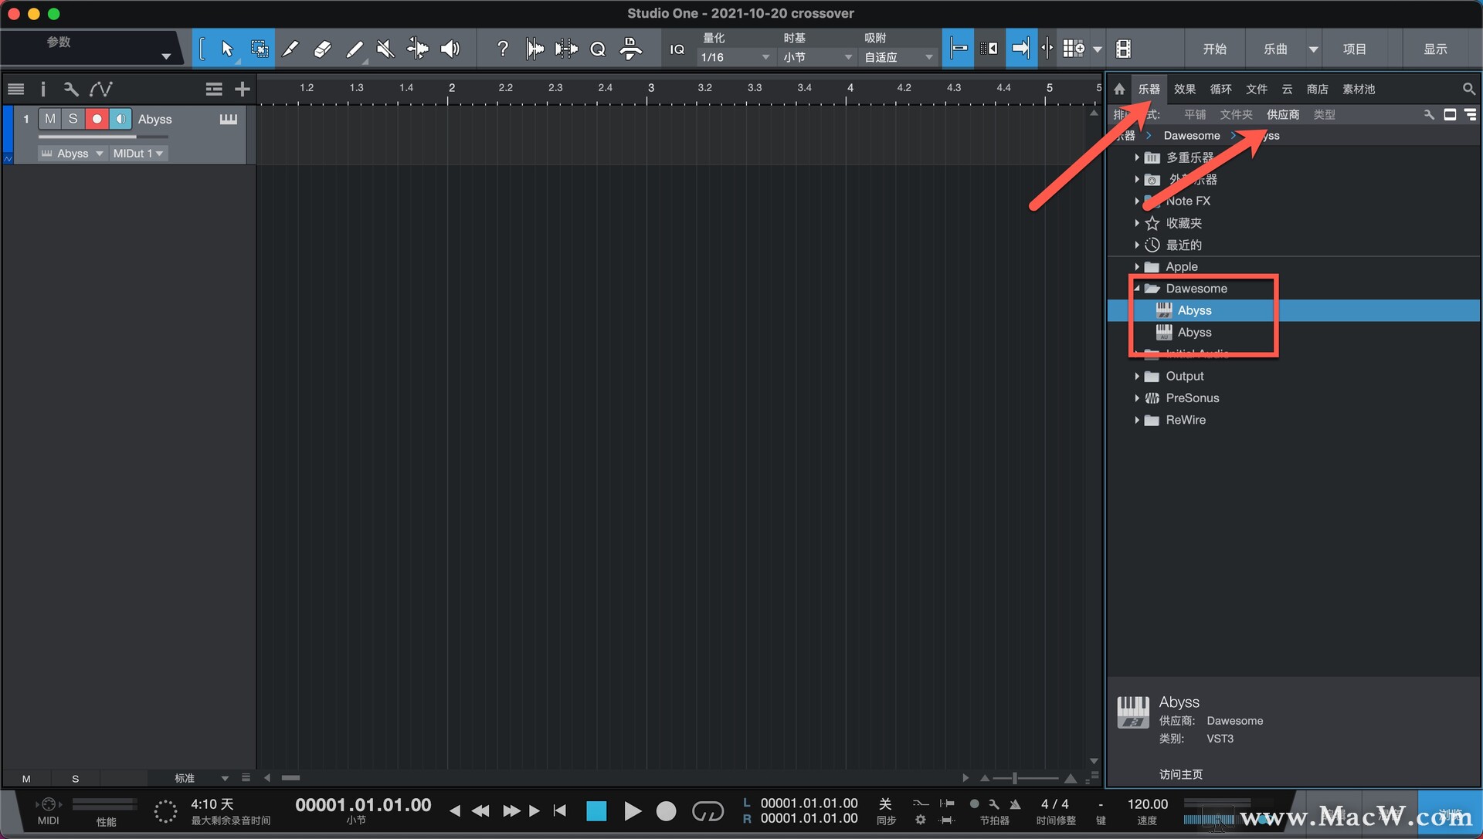Open the Macro toolbar icon
The image size is (1483, 839).
[630, 49]
